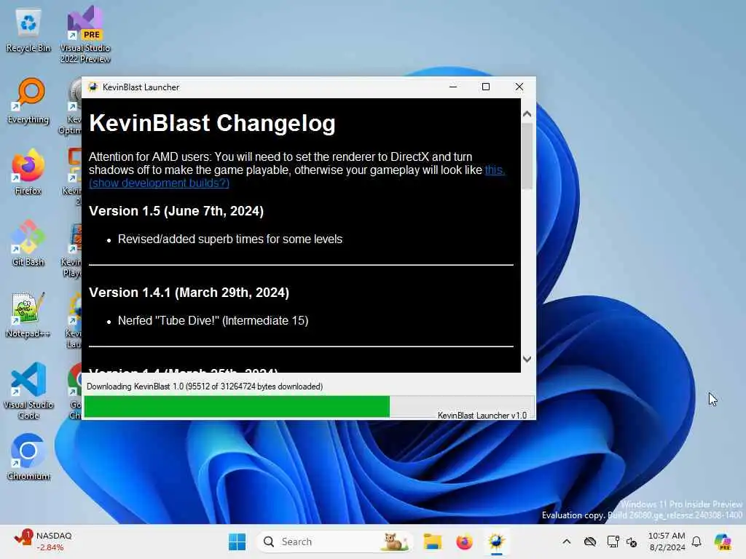Click the KevinBlast Launcher title bar icon

(93, 87)
